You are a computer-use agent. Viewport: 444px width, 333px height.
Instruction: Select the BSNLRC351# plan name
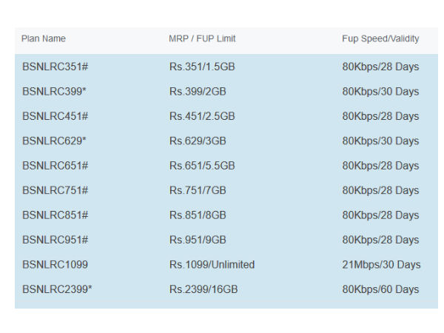coord(55,67)
